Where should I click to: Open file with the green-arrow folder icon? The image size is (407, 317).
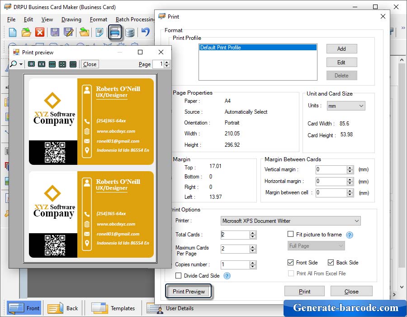click(26, 32)
